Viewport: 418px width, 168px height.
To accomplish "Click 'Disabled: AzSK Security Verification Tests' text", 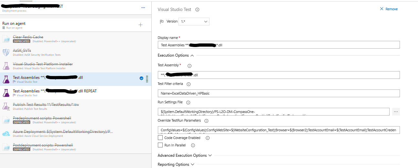I will (37, 55).
